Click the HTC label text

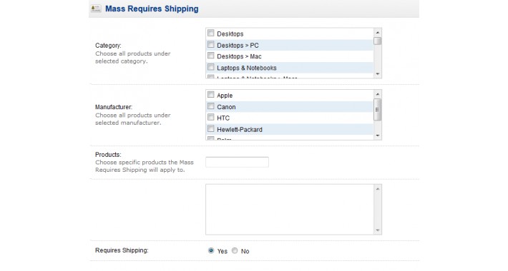[x=223, y=118]
